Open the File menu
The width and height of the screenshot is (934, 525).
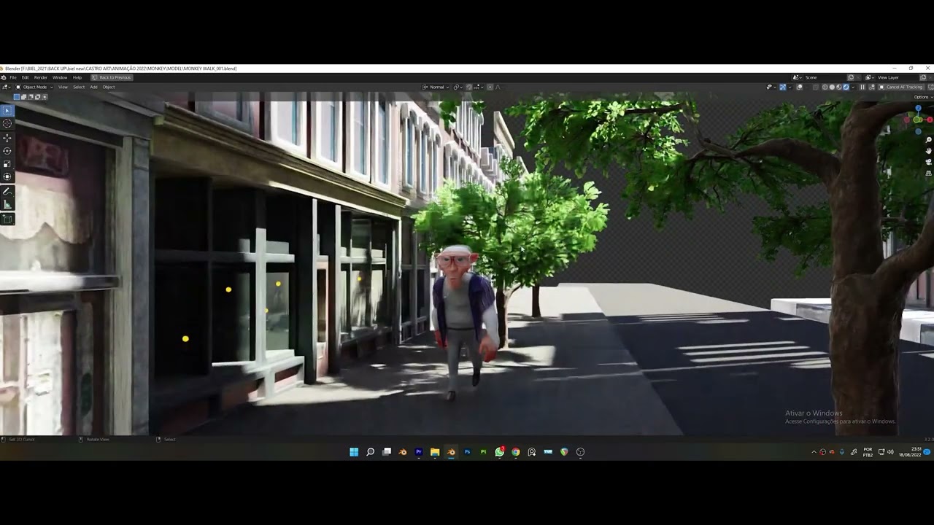(13, 77)
